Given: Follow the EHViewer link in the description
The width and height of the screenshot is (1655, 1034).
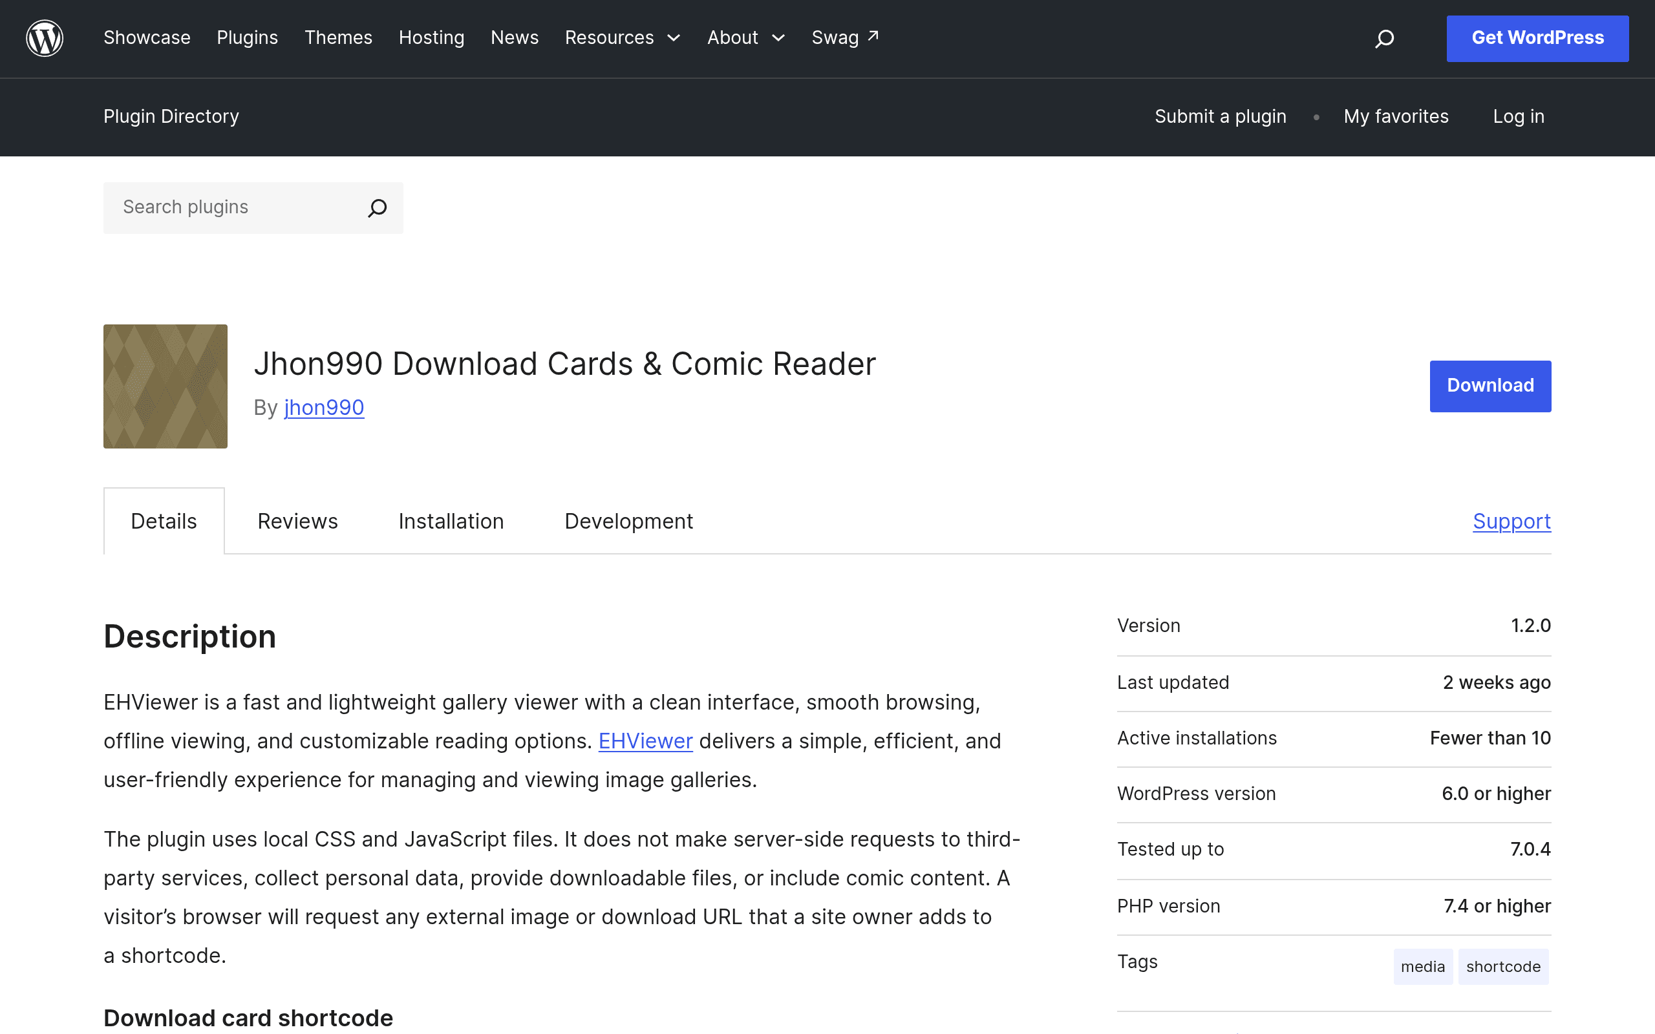Looking at the screenshot, I should [x=646, y=741].
